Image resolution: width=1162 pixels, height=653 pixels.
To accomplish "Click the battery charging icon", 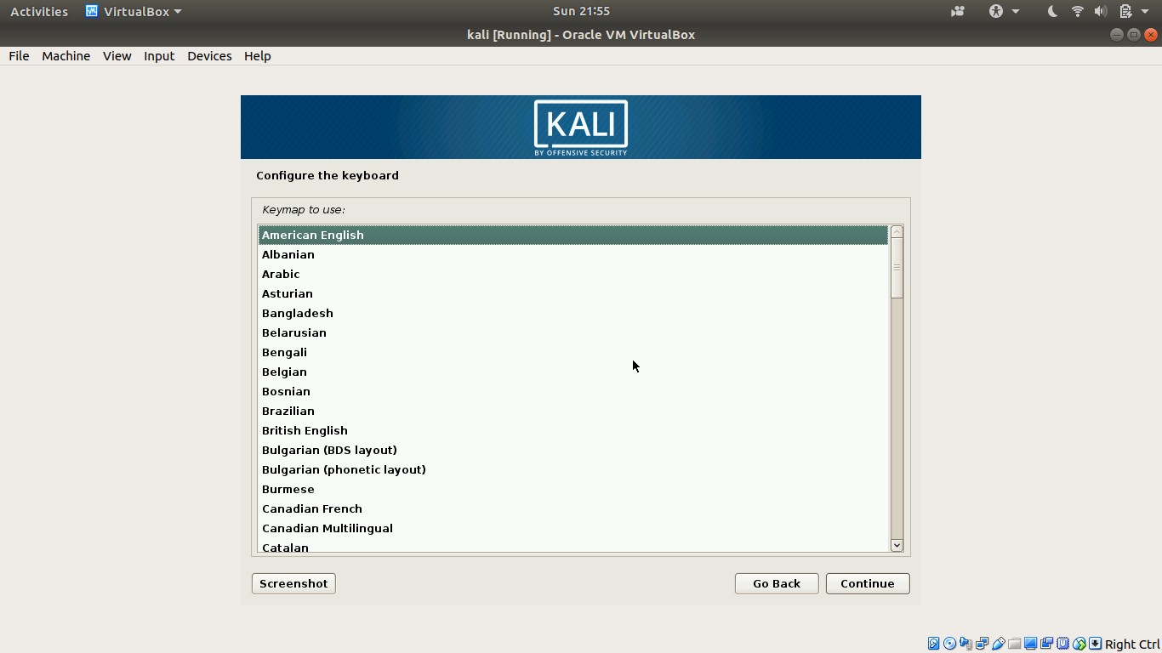I will (x=1125, y=11).
